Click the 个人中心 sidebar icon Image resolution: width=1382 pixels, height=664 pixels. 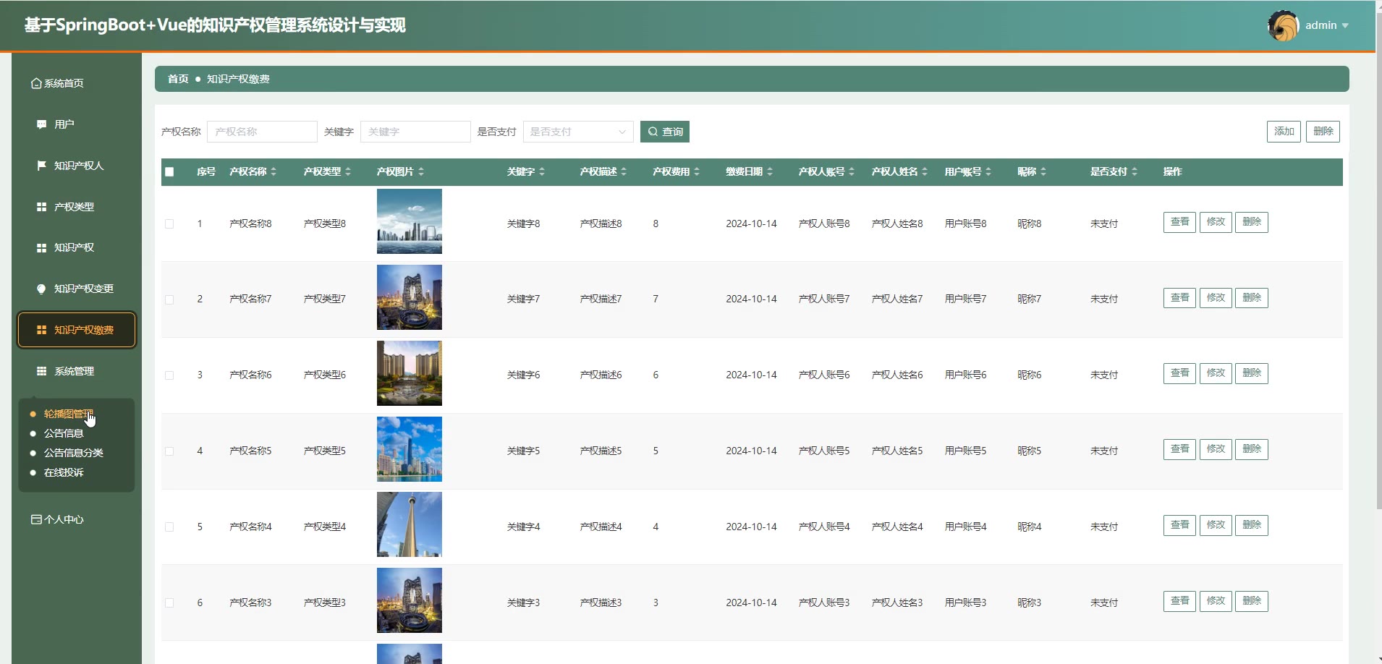[36, 519]
